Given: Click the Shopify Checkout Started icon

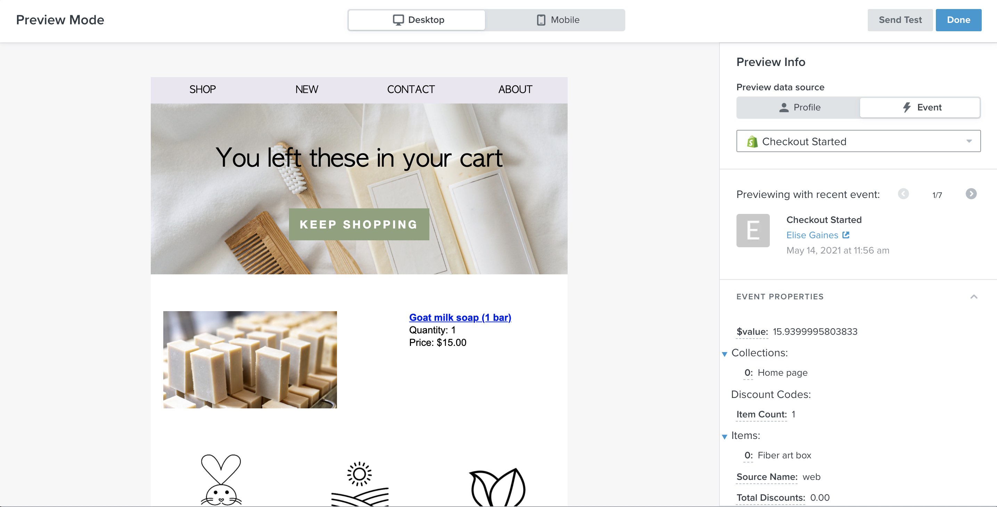Looking at the screenshot, I should point(752,141).
